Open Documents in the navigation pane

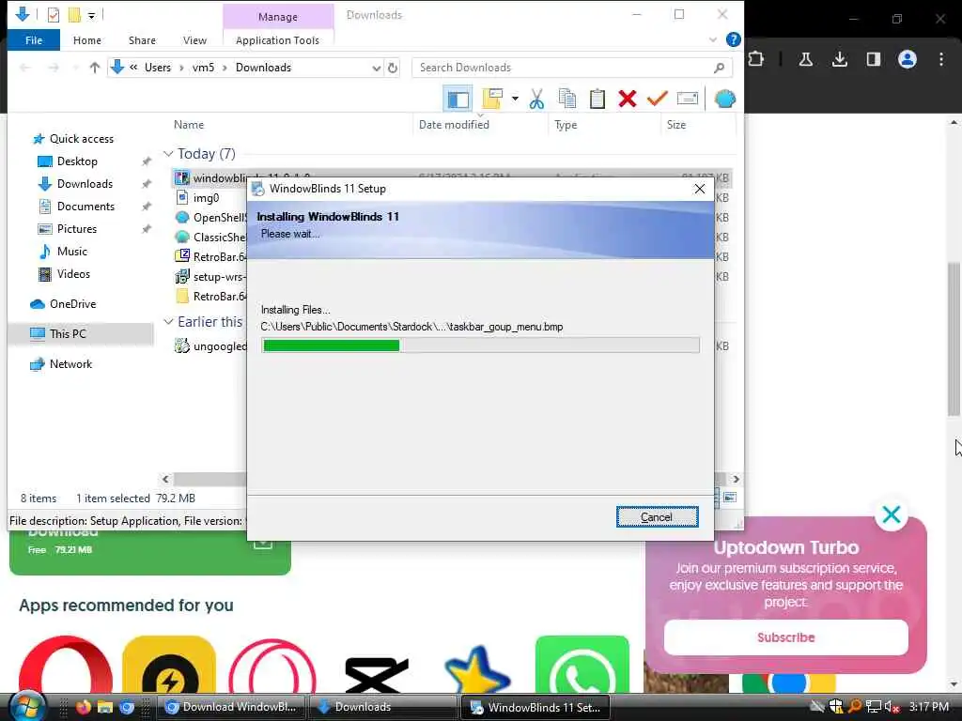pyautogui.click(x=85, y=207)
